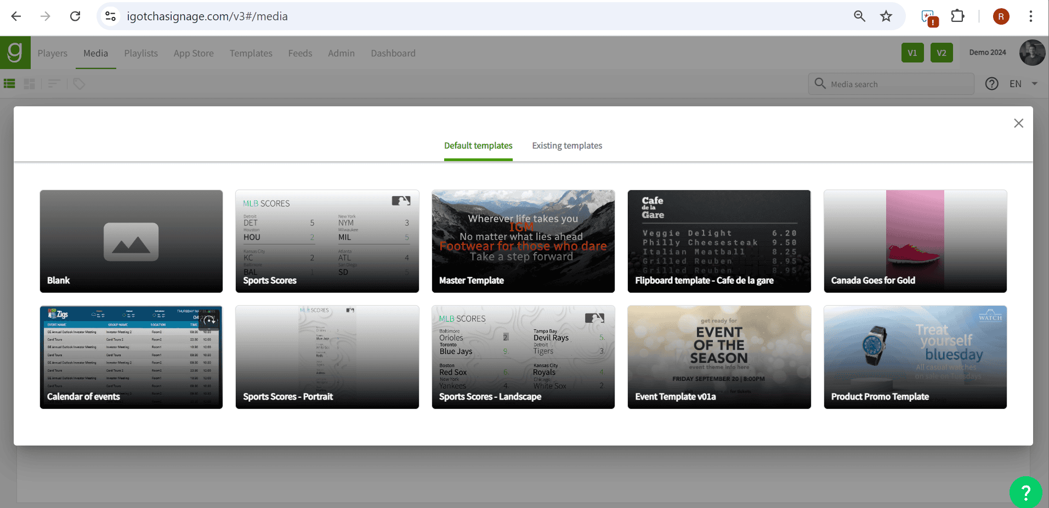Screen dimensions: 1049x508
Task: Open the Event Template v01a thumbnail
Action: (719, 357)
